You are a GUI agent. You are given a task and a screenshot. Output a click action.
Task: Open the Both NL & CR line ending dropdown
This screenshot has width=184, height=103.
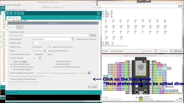click(x=149, y=51)
